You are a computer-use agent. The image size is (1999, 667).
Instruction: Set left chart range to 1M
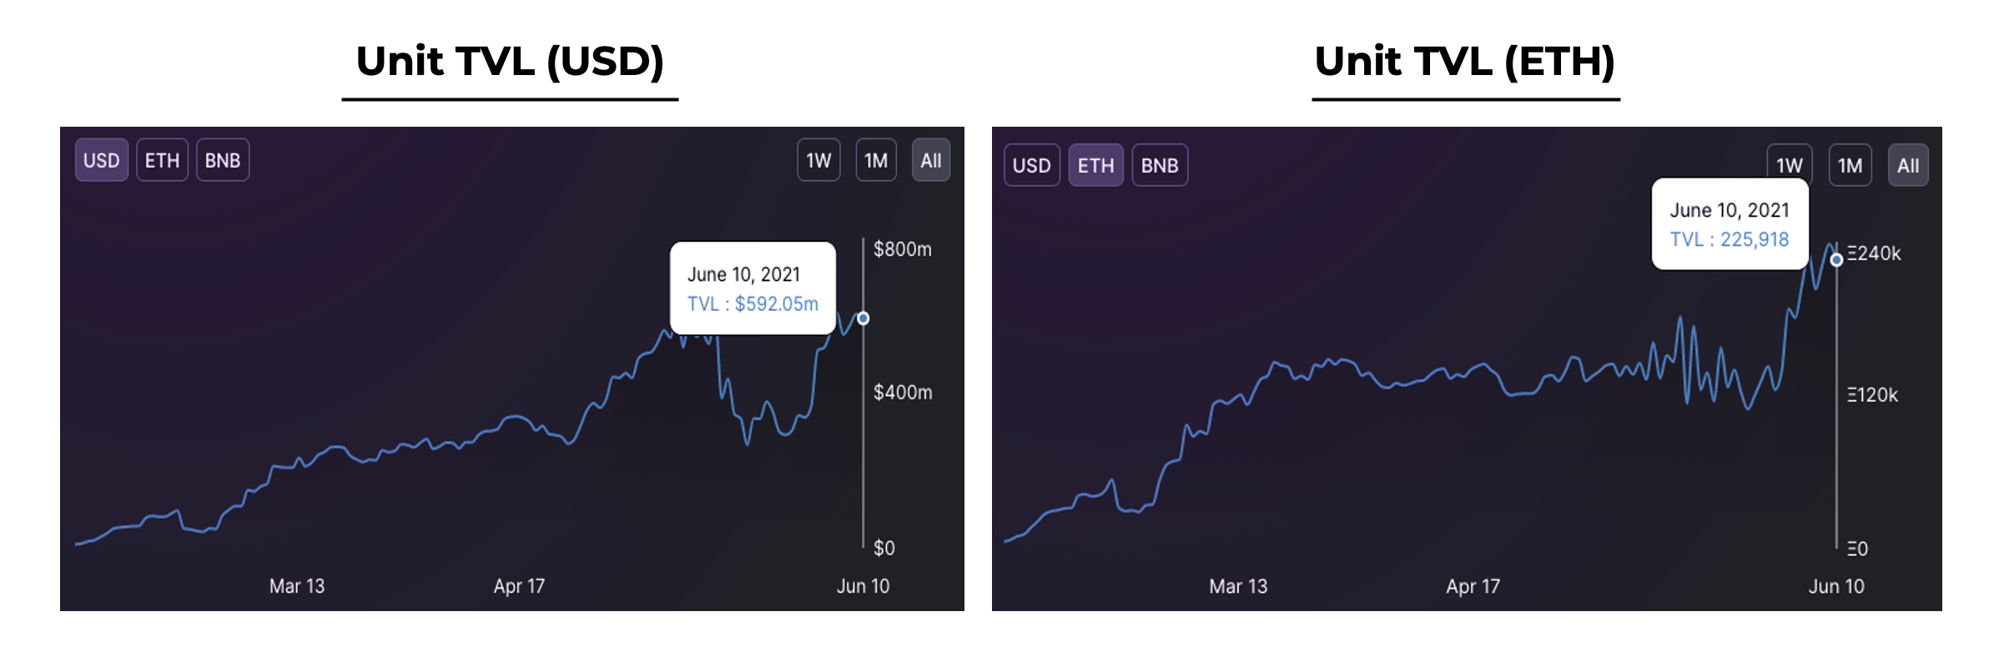click(x=876, y=160)
